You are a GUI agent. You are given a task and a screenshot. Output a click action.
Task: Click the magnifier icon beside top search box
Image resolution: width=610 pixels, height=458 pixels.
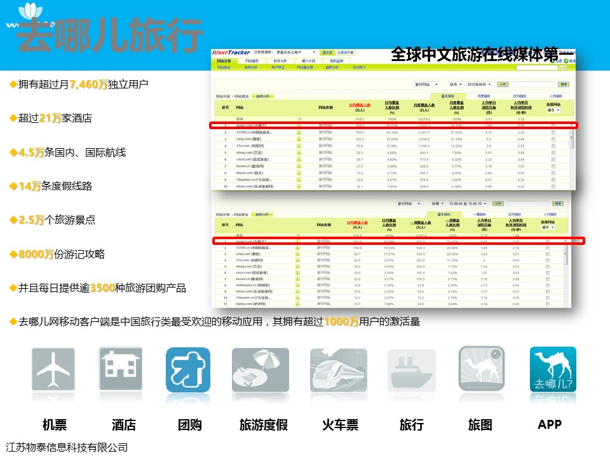[561, 68]
